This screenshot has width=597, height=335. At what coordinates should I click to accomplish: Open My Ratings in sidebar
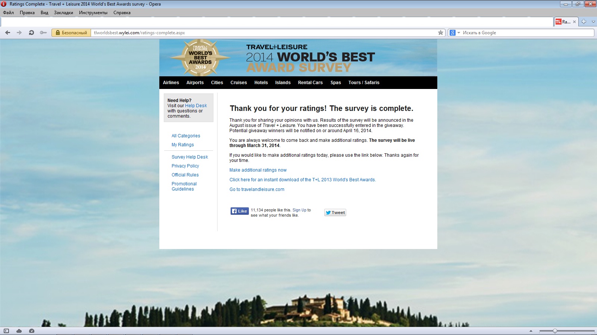pyautogui.click(x=183, y=145)
